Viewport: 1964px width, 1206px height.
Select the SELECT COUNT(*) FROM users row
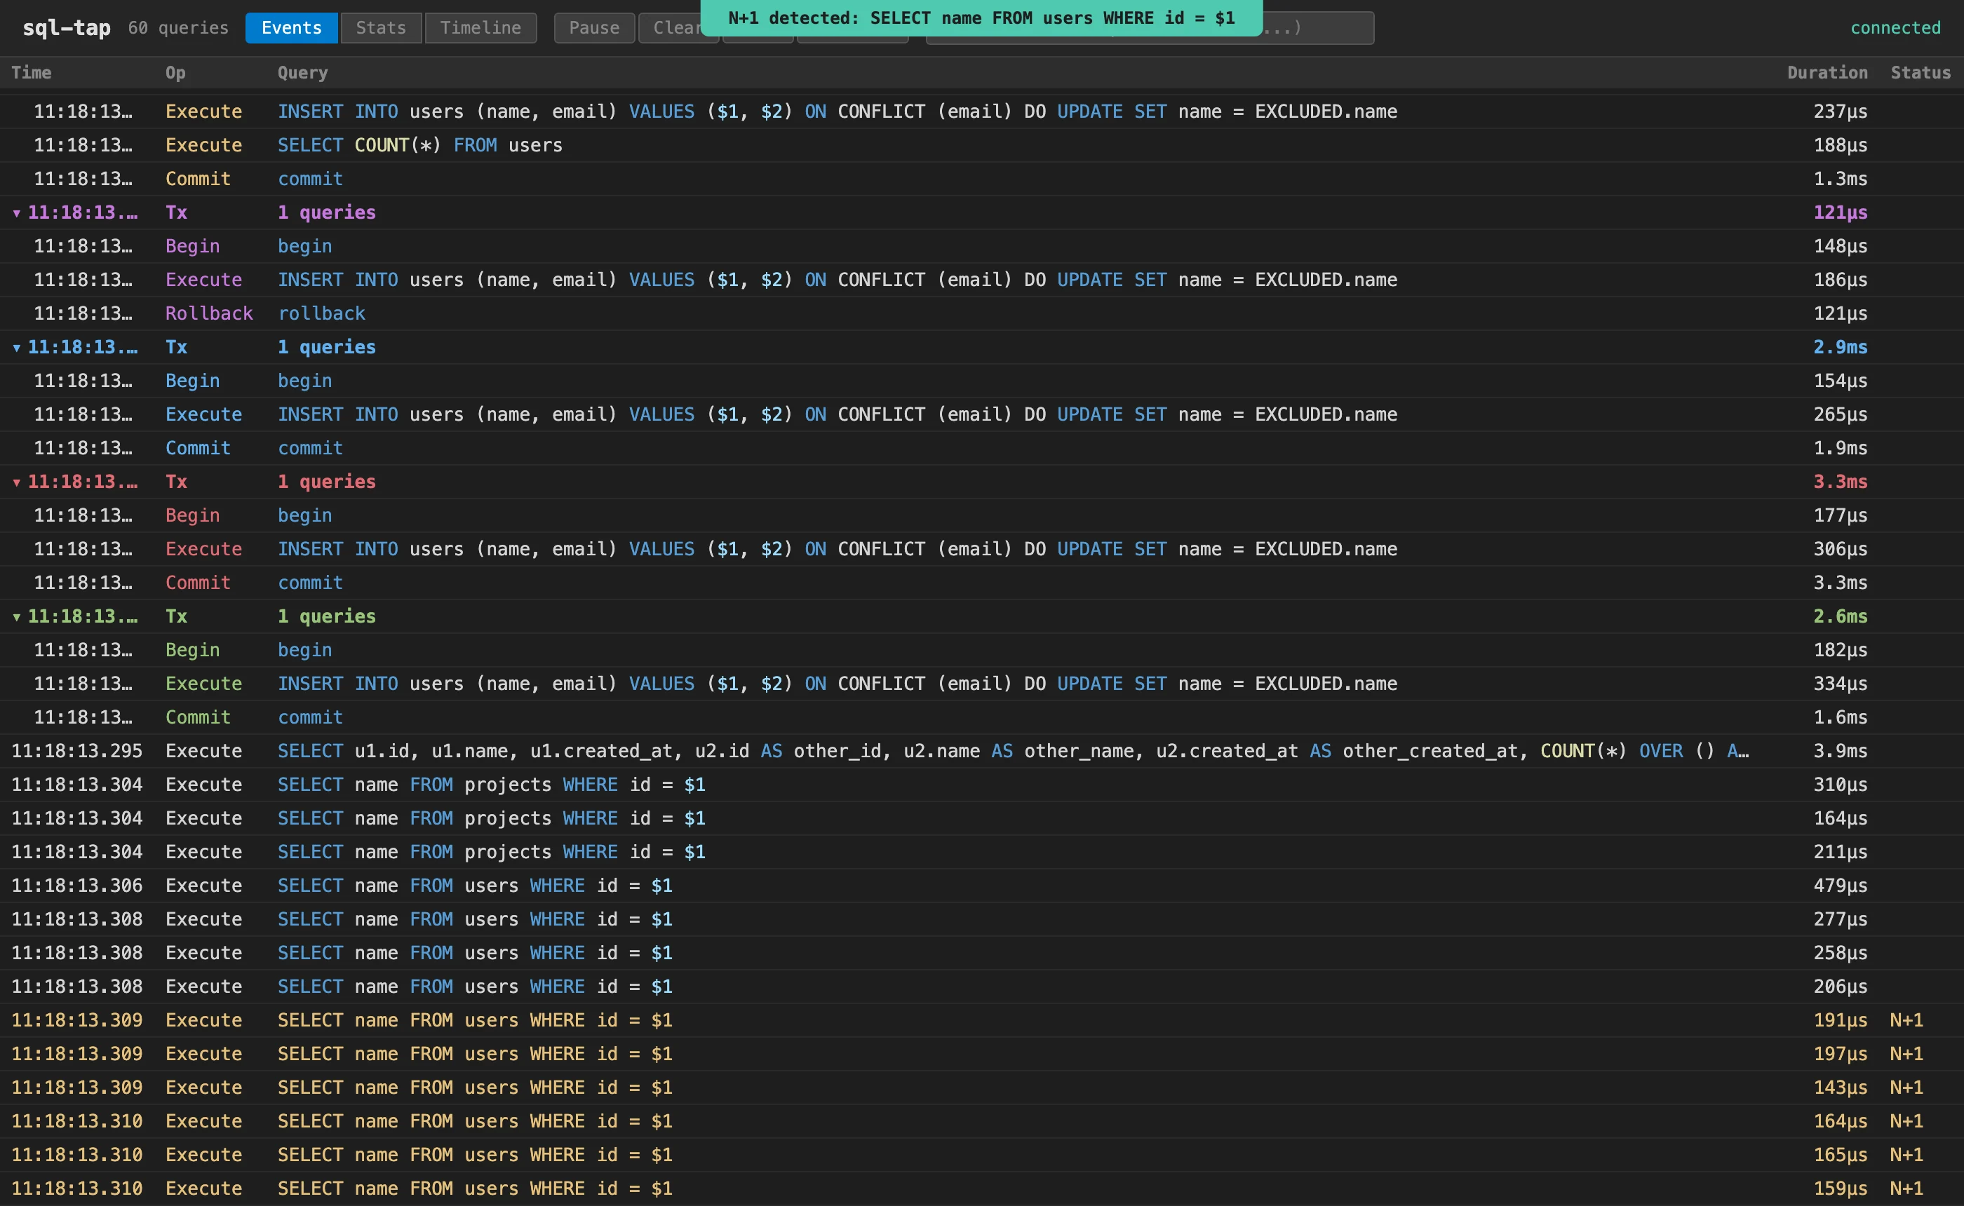tap(982, 145)
